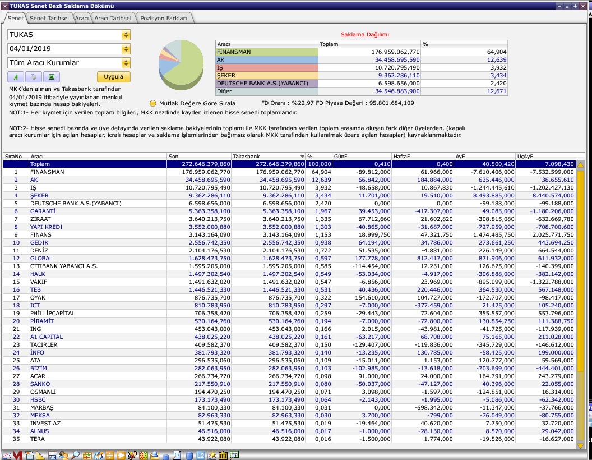Select the A1 CAPİTAL row name
Screen dimensions: 592x460
click(x=47, y=337)
